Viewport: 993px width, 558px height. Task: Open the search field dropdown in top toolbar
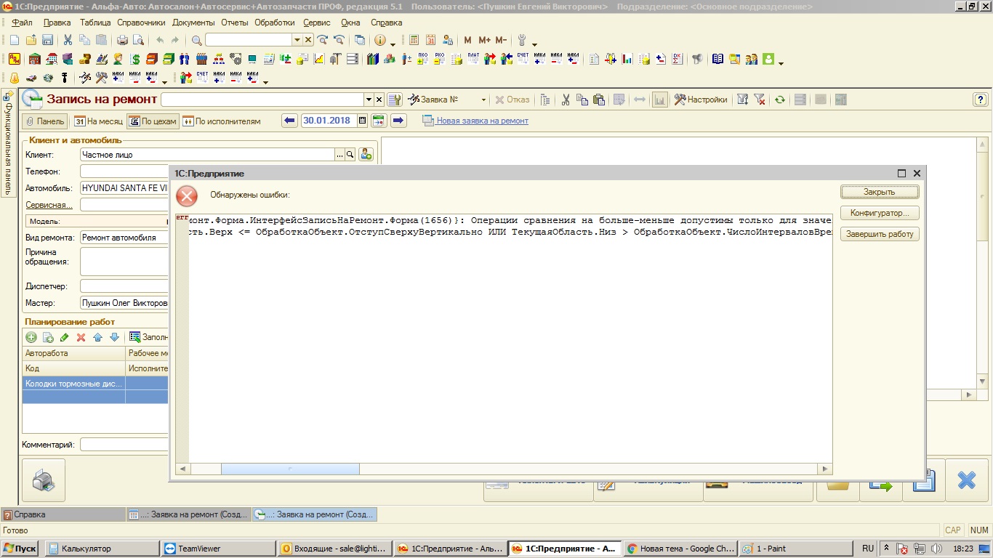(x=297, y=40)
